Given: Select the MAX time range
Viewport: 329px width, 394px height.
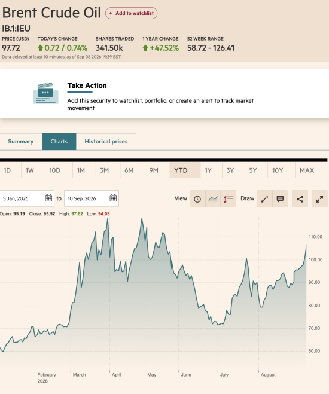Looking at the screenshot, I should coord(307,170).
